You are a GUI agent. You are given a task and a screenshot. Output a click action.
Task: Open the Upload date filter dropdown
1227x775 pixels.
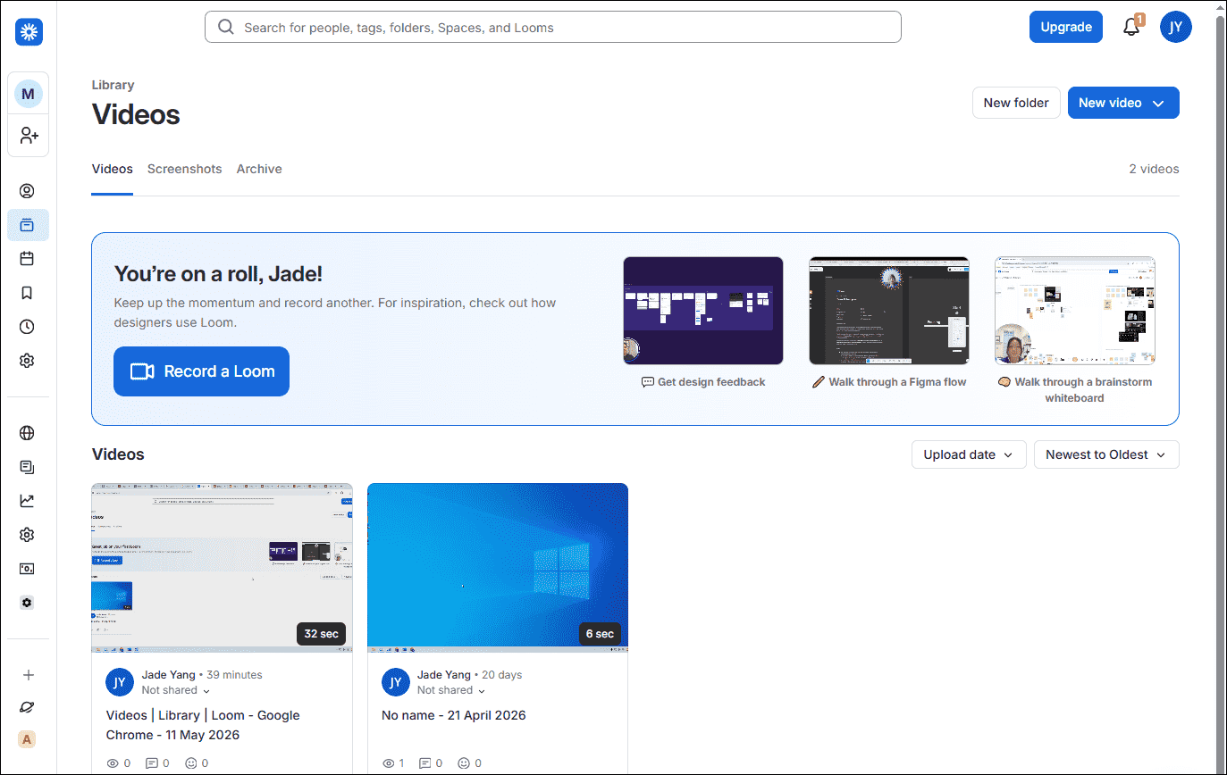pos(969,454)
